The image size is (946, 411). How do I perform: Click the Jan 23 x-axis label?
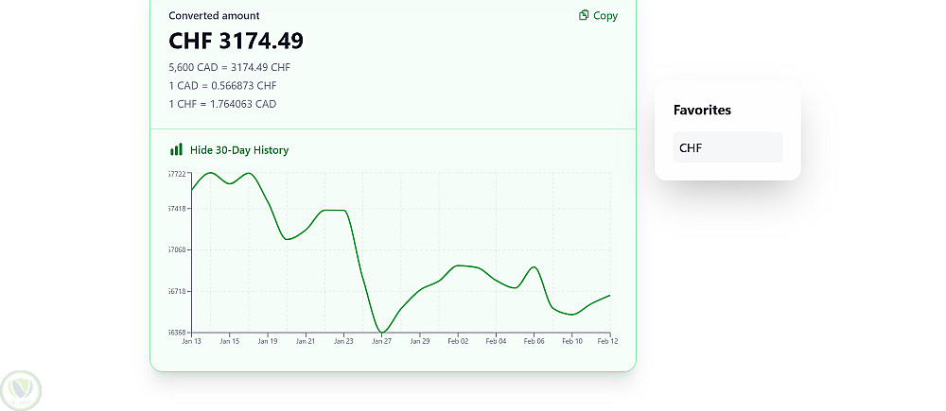click(343, 341)
